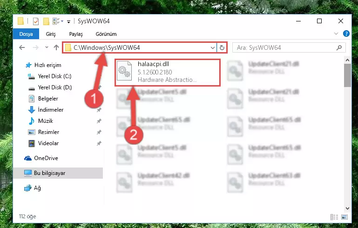Click the pin icon next to Resimler

[99, 132]
